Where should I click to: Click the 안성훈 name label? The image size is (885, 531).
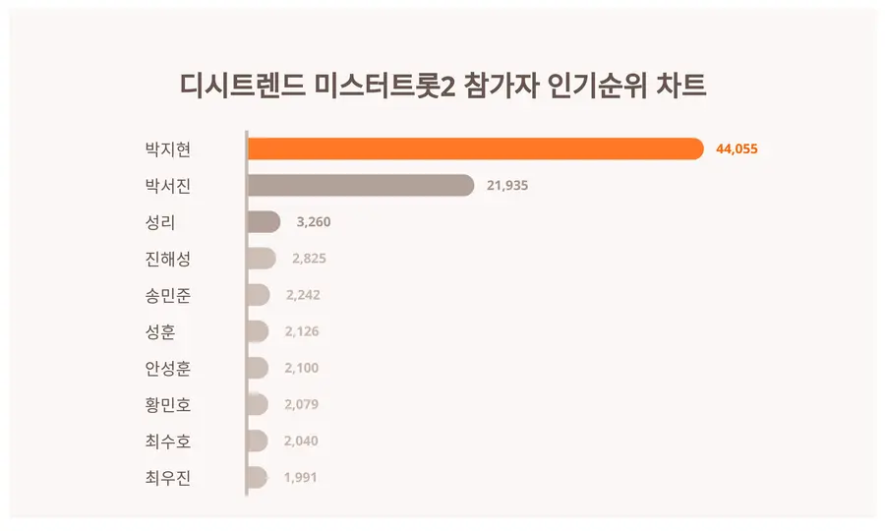click(x=167, y=368)
